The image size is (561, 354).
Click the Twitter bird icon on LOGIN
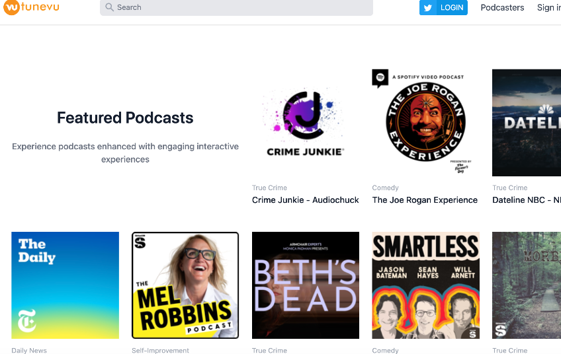pyautogui.click(x=429, y=8)
